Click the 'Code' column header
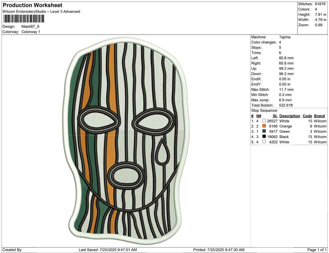This screenshot has height=253, width=329. pyautogui.click(x=307, y=116)
